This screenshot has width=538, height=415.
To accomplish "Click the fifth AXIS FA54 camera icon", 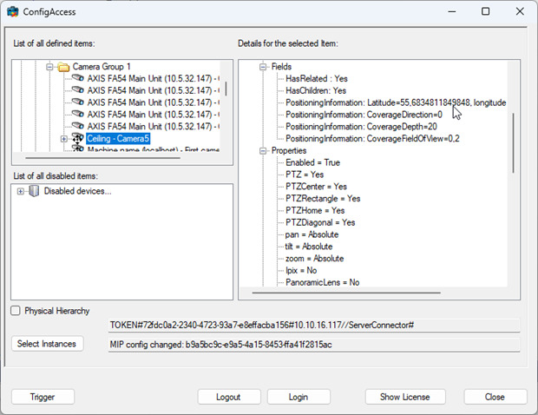I will pos(78,126).
